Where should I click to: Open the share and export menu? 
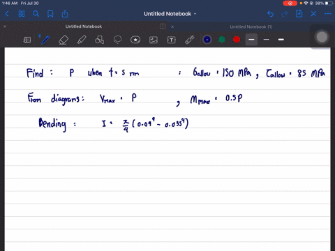[65, 14]
